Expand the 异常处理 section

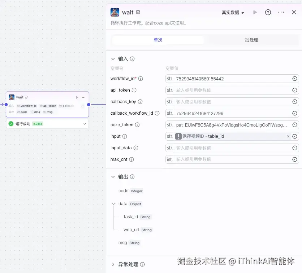pos(113,264)
